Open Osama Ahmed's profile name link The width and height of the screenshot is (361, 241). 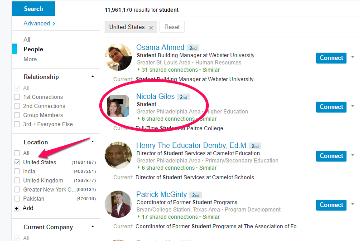160,47
